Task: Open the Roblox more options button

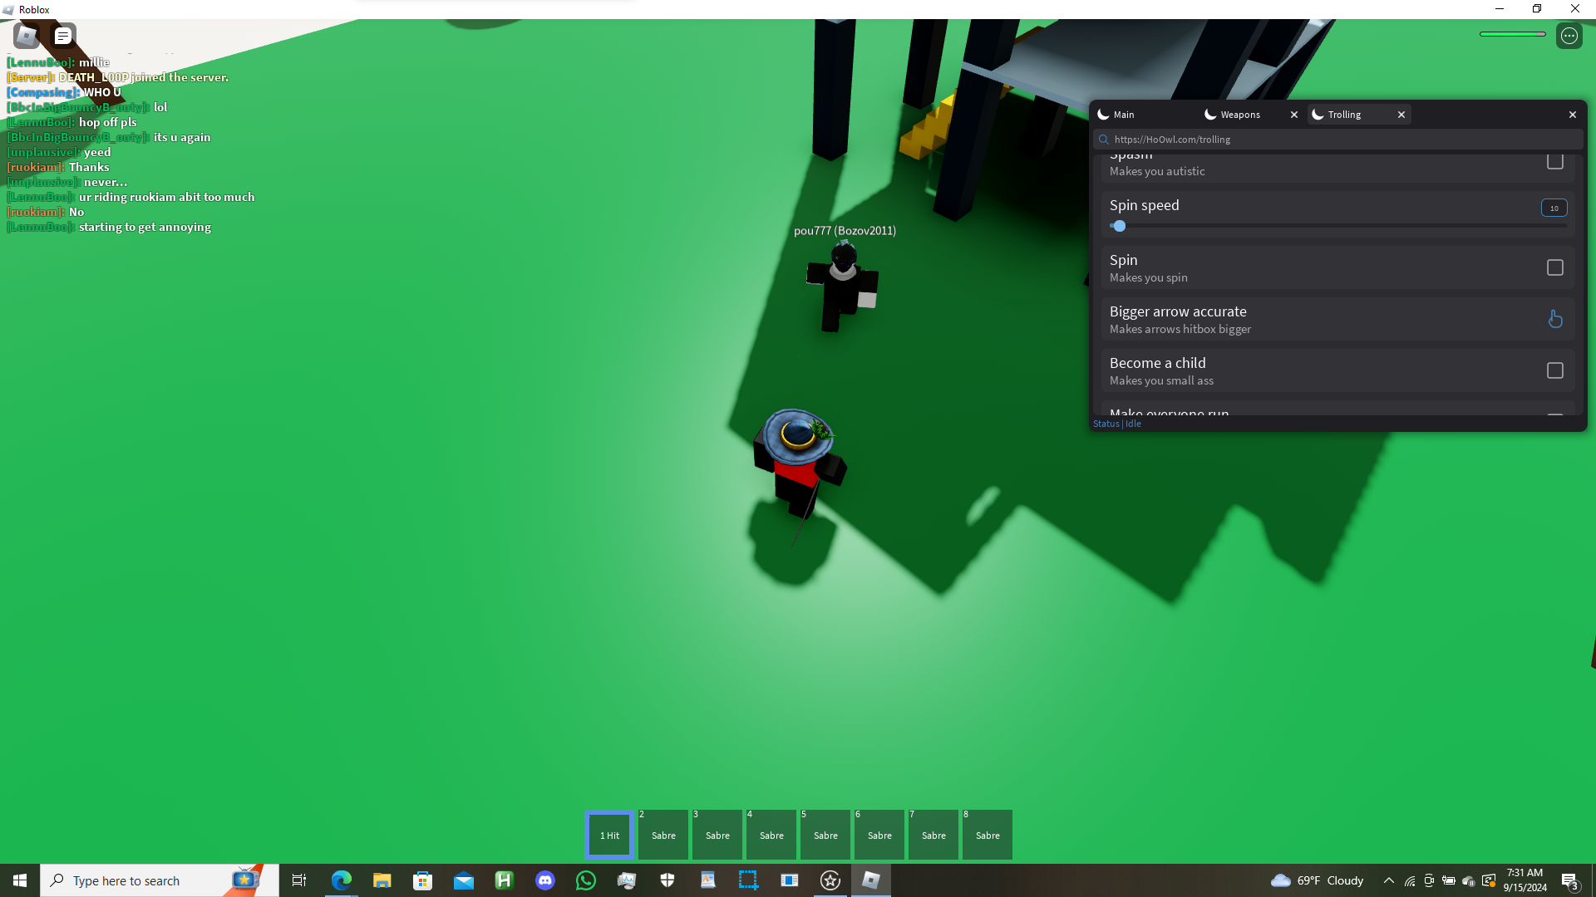Action: coord(1569,36)
